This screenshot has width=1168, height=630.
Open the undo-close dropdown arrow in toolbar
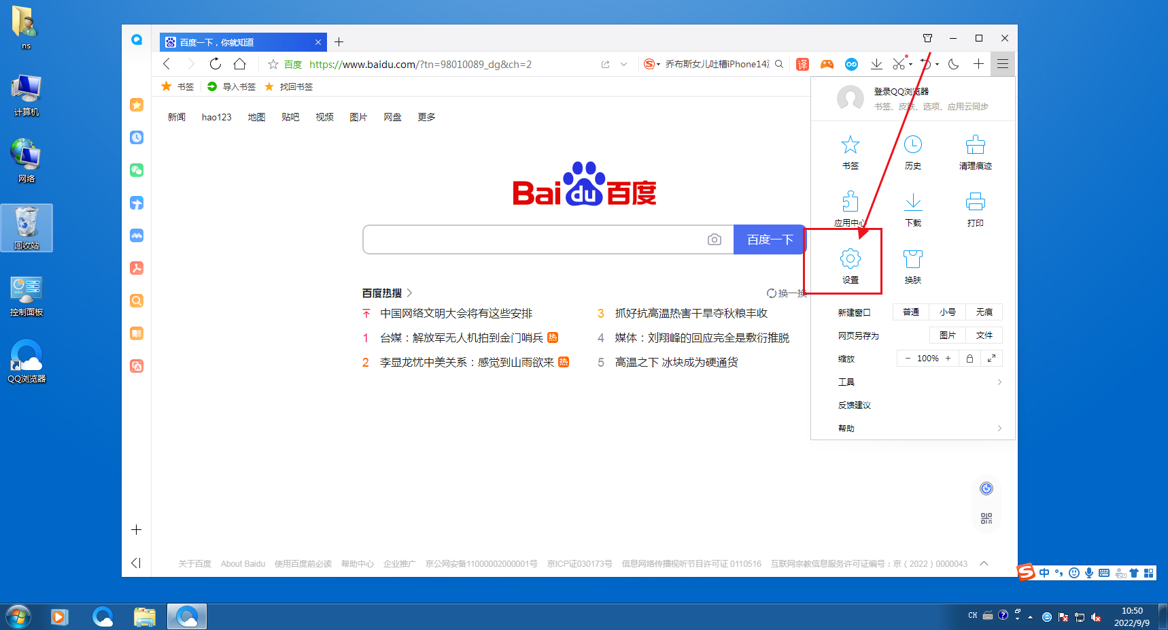(937, 65)
